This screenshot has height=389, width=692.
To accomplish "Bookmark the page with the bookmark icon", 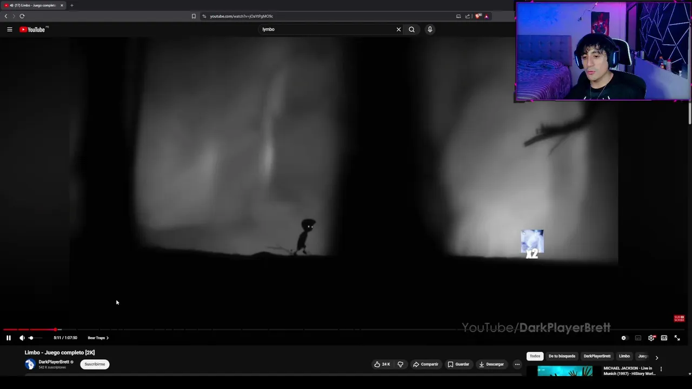I will pos(194,16).
